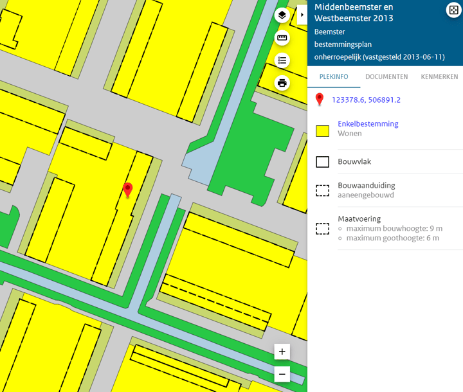Viewport: 463px width, 392px height.
Task: Click the Bouwvlak square symbol
Action: click(x=322, y=161)
